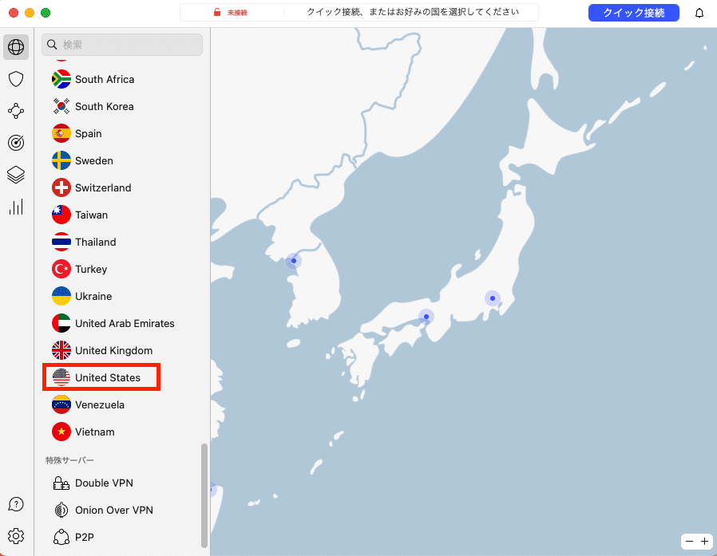Click the Onion Over VPN icon

tap(61, 510)
